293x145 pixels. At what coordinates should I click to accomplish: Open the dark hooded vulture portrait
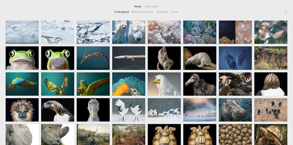coord(200,84)
